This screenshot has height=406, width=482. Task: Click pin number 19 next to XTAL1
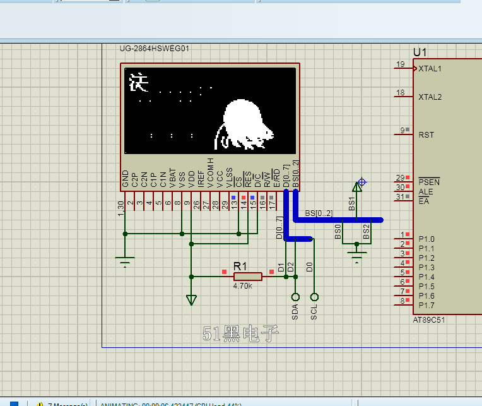tap(400, 64)
